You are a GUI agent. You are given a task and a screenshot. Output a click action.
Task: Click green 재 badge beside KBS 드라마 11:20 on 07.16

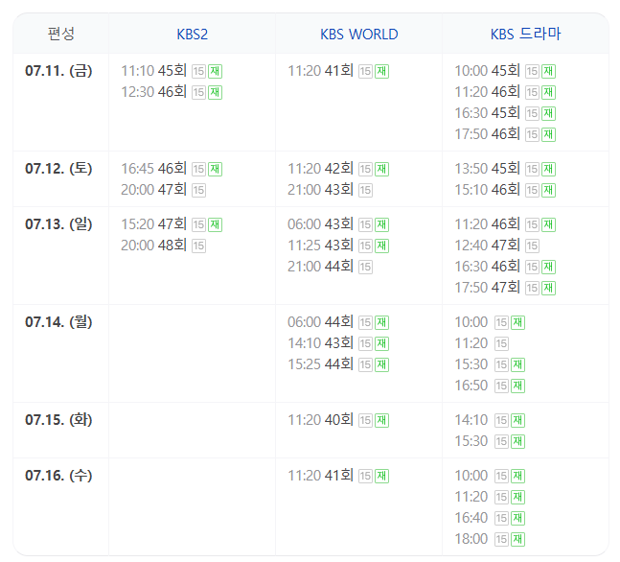pyautogui.click(x=518, y=497)
